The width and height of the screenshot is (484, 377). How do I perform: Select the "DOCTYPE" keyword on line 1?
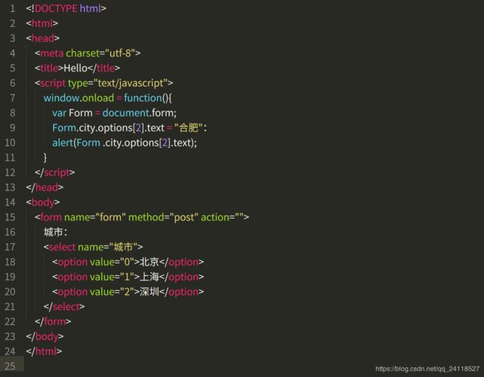56,8
